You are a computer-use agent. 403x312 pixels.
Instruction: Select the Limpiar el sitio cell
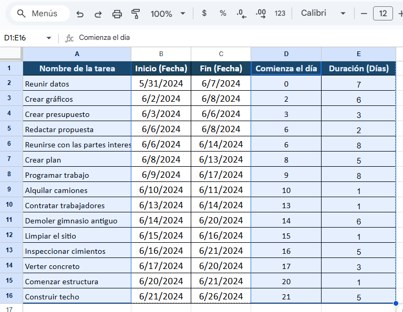click(77, 235)
